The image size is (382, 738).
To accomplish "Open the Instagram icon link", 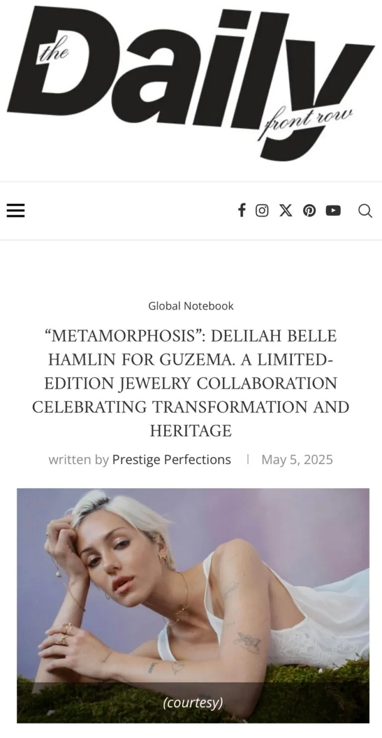I will click(x=262, y=210).
